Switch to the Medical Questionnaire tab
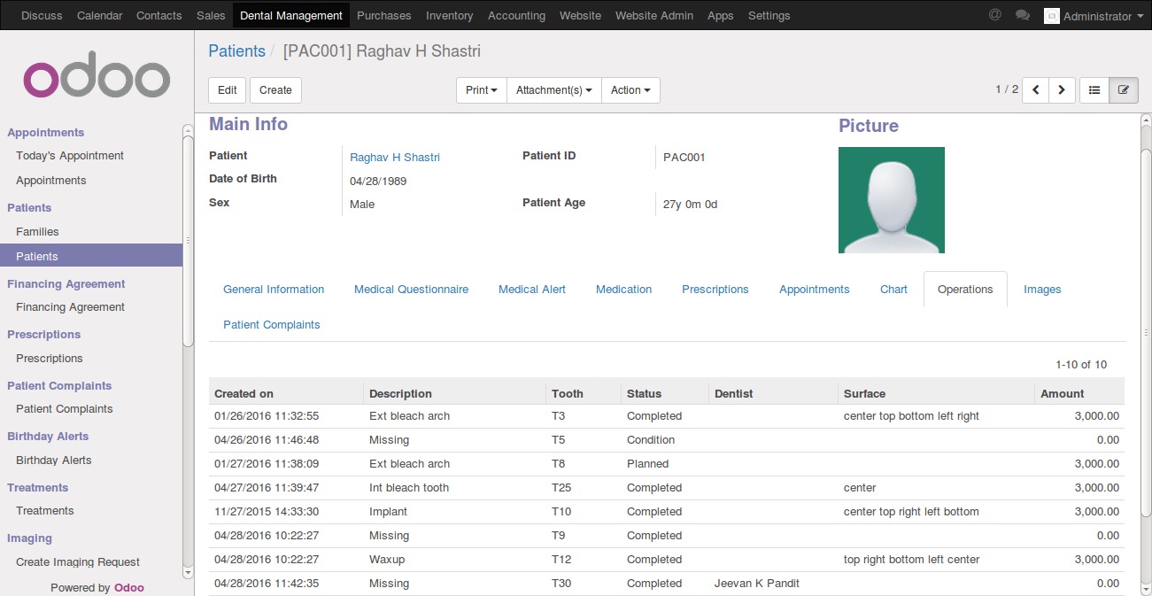Viewport: 1152px width, 596px height. click(411, 290)
